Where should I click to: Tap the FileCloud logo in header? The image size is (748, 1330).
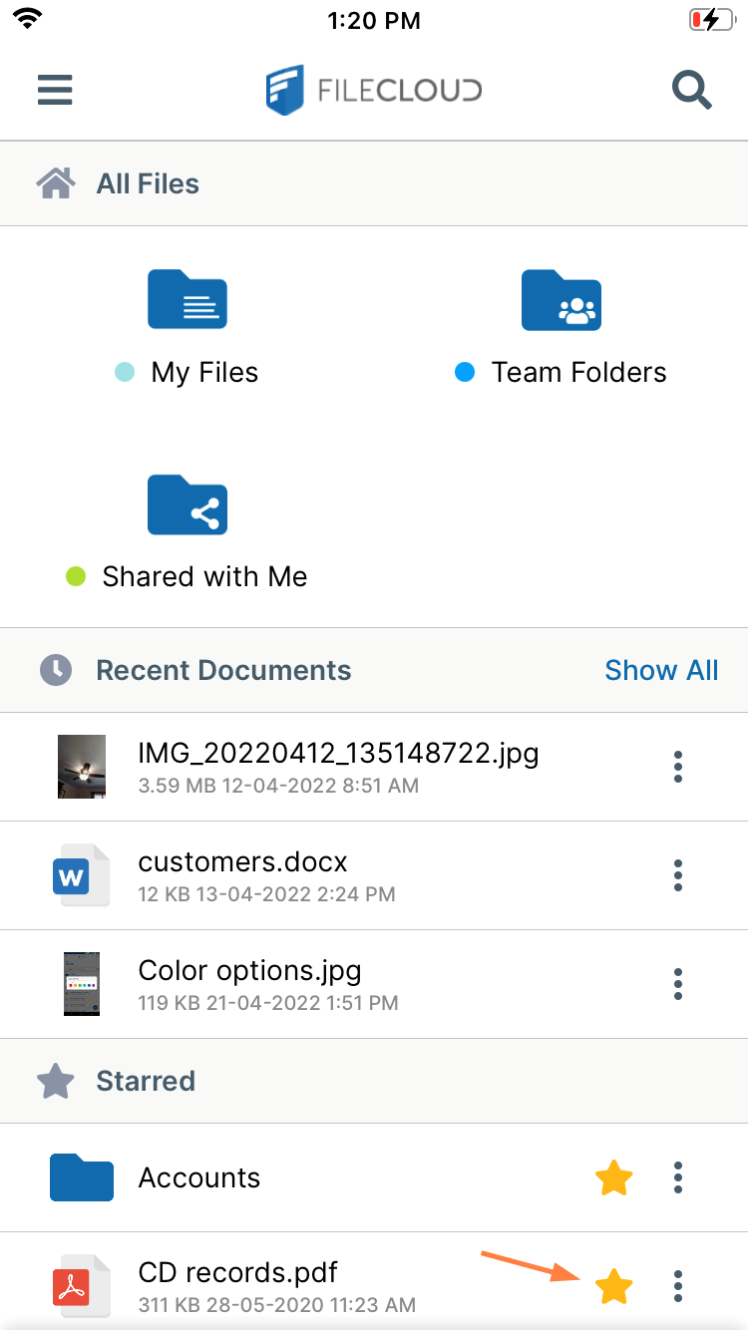click(x=374, y=91)
